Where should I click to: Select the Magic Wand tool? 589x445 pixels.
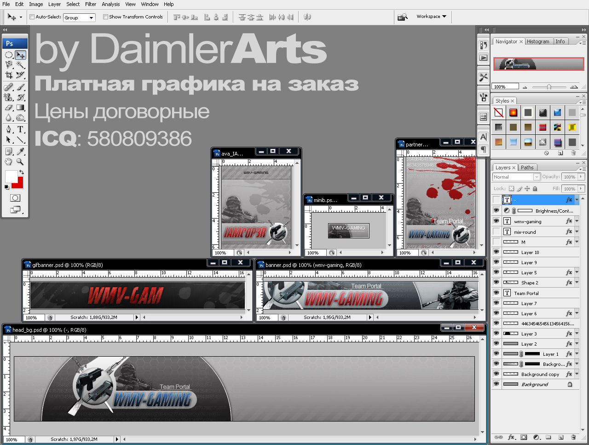pyautogui.click(x=20, y=65)
